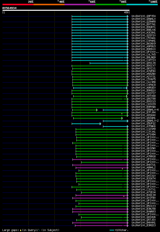Choose hit UniRef100_C0PAH1
Image resolution: width=160 pixels, height=232 pixels.
pyautogui.click(x=143, y=41)
